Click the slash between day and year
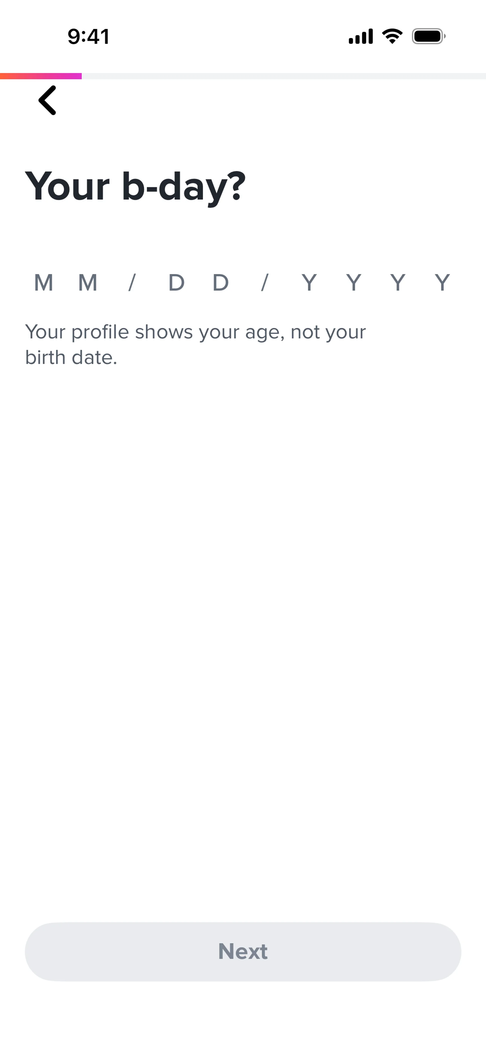This screenshot has height=1053, width=486. click(265, 282)
